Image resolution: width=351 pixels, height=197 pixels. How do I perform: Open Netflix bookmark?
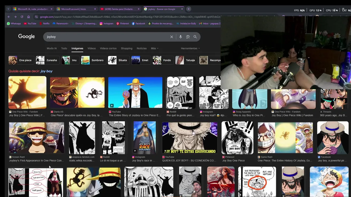[44, 24]
